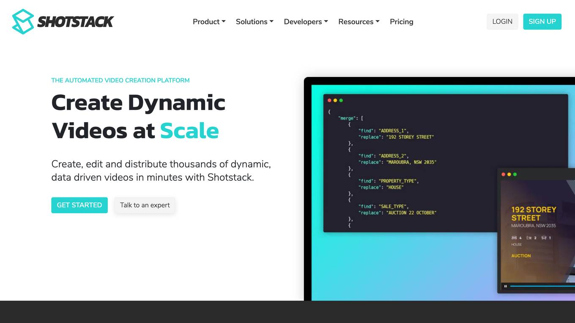Click the "Create Dynamic" headline line
575x323 pixels.
tap(138, 103)
